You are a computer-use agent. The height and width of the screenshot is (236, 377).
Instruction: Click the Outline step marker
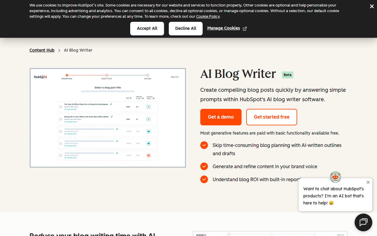pyautogui.click(x=148, y=75)
